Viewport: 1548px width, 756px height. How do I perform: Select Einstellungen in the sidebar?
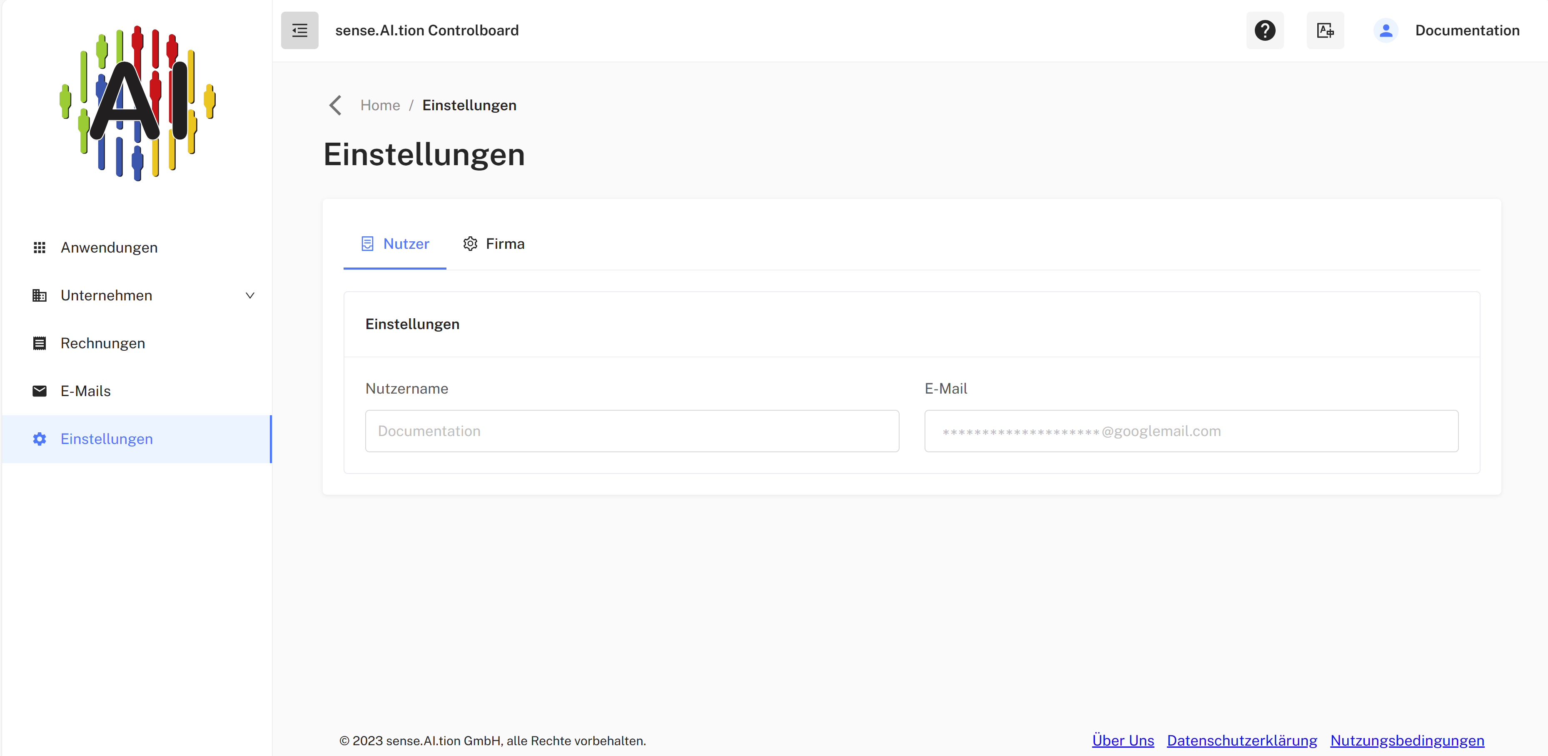click(137, 439)
